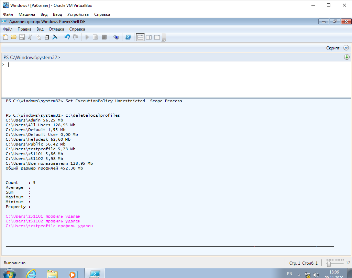The image size is (352, 278).
Task: Click Windows Start button on taskbar
Action: pyautogui.click(x=9, y=274)
